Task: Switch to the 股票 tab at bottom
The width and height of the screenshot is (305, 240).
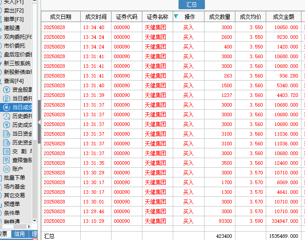Action: tap(5, 234)
